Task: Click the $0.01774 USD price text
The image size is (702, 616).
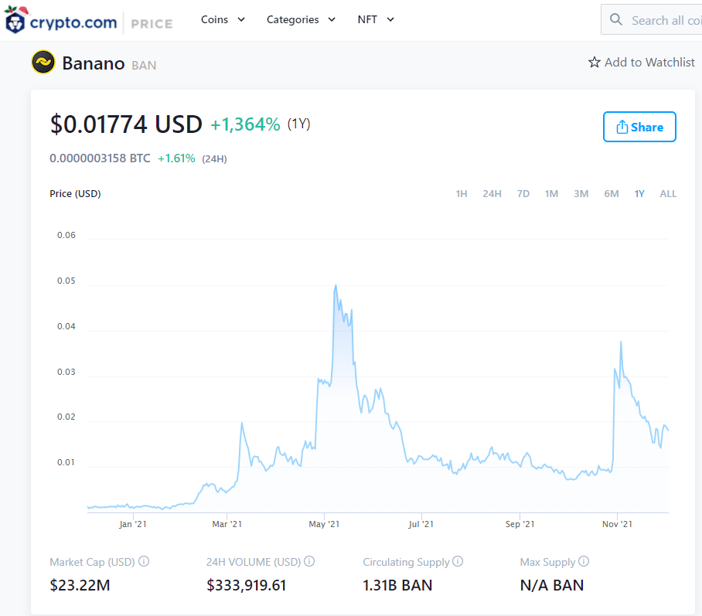Action: [x=126, y=124]
